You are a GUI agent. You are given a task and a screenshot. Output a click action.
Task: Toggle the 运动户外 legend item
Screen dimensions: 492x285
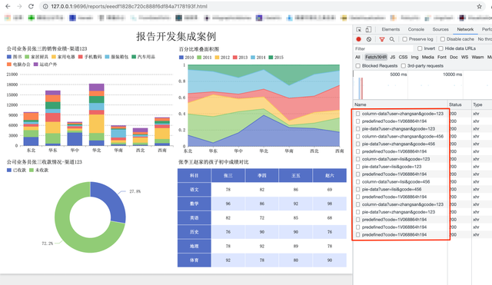pos(45,65)
